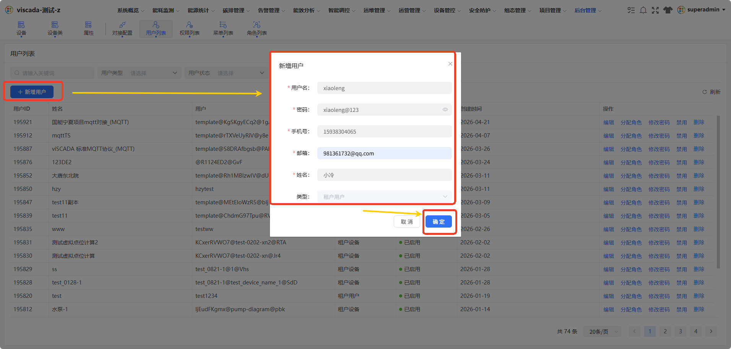
Task: Go to page 4
Action: pyautogui.click(x=696, y=331)
